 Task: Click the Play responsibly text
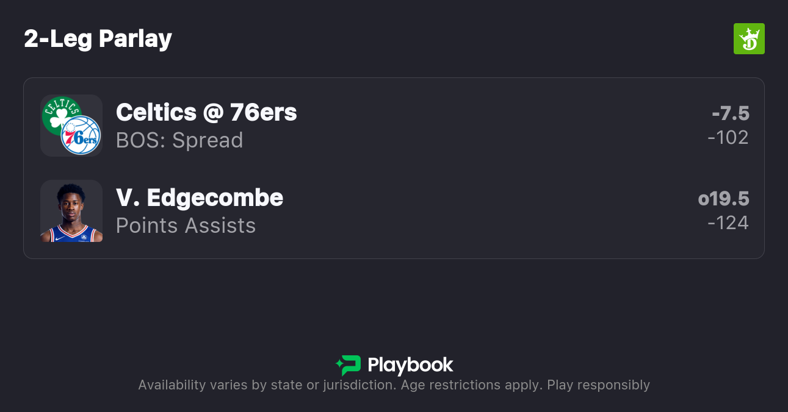click(x=598, y=385)
